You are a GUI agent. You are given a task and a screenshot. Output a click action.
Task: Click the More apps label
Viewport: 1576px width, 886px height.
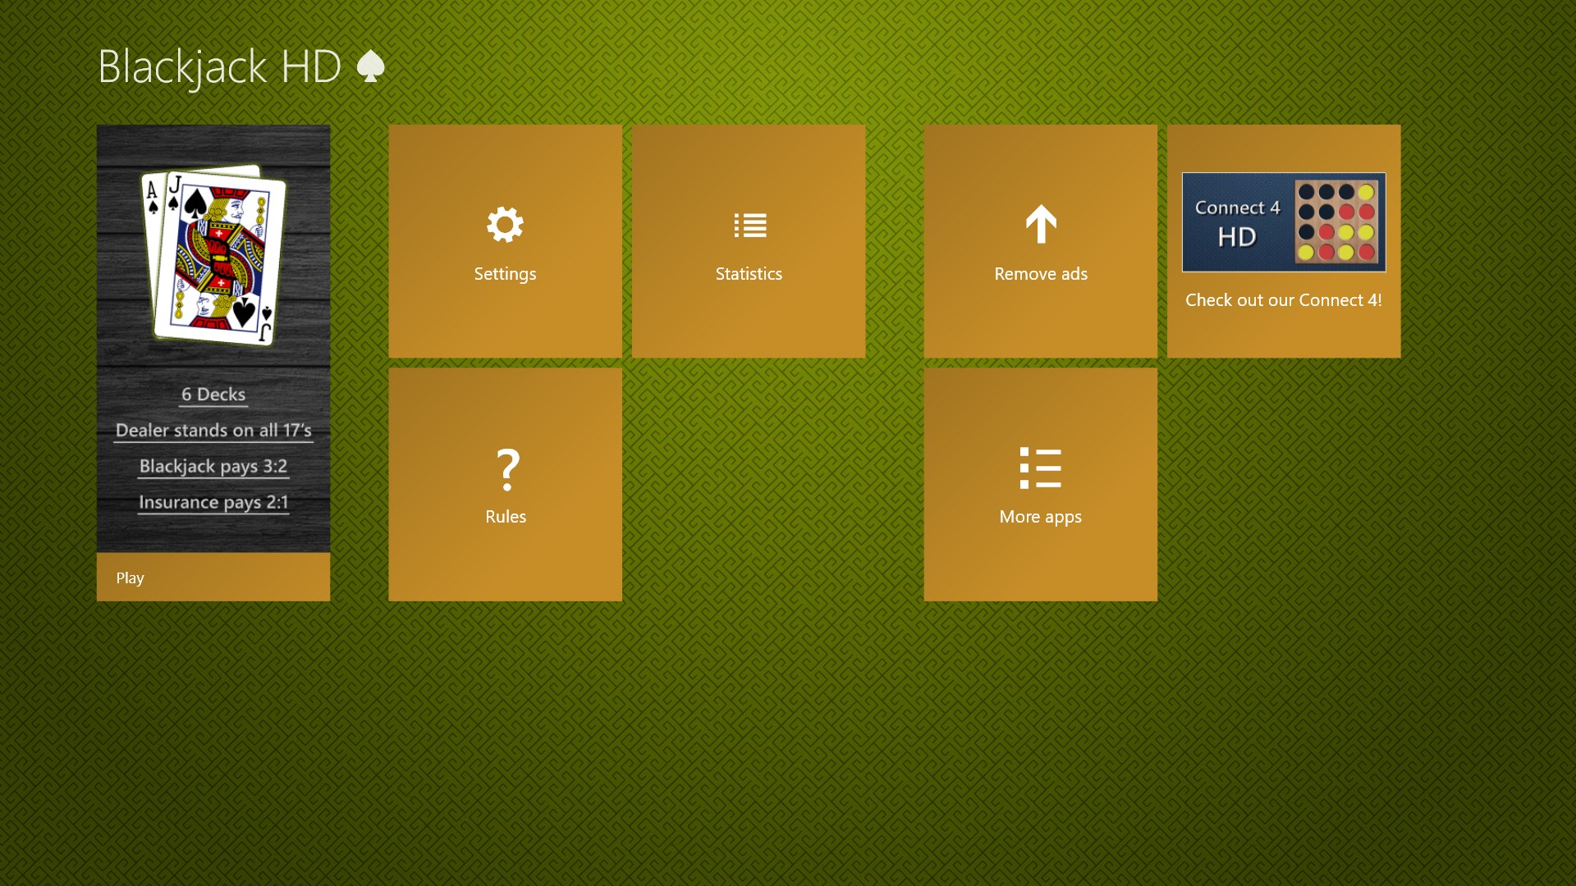1040,517
